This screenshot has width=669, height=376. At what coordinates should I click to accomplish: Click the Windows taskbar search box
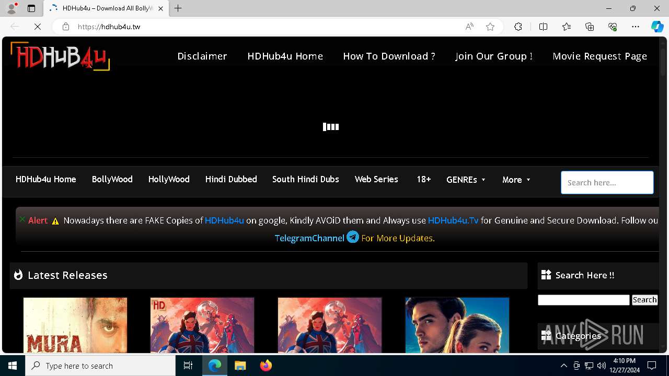click(x=100, y=366)
